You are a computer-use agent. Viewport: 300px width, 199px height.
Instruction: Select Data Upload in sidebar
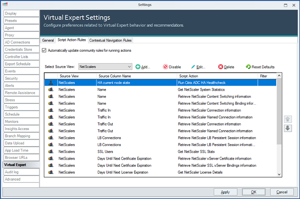coord(21,143)
